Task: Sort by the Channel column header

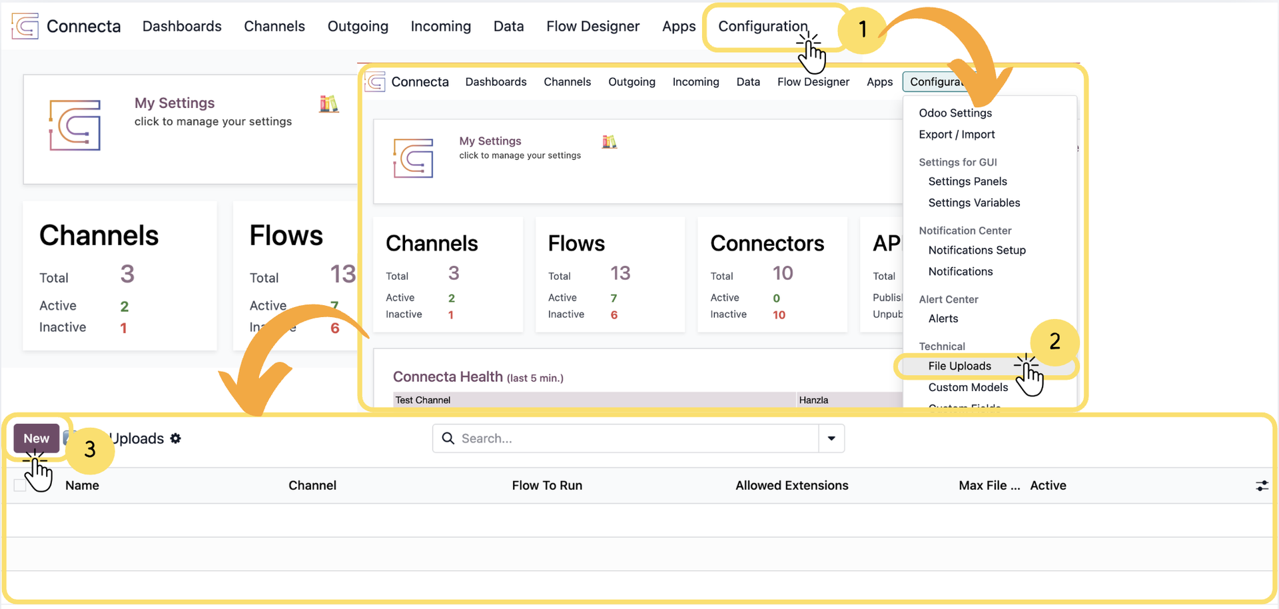Action: coord(312,486)
